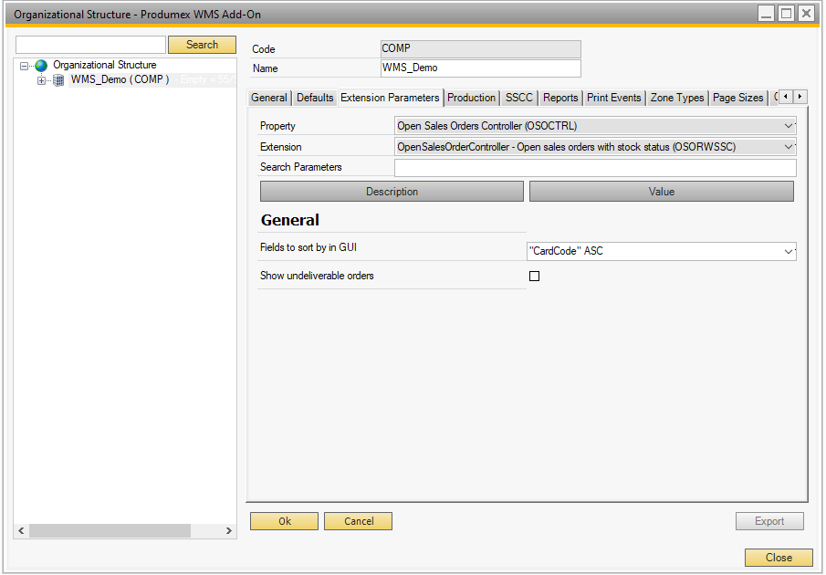Collapse the Organizational Structure root node
The height and width of the screenshot is (575, 826).
click(25, 66)
